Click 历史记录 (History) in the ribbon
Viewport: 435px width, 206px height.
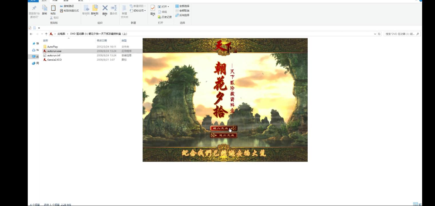coord(165,17)
